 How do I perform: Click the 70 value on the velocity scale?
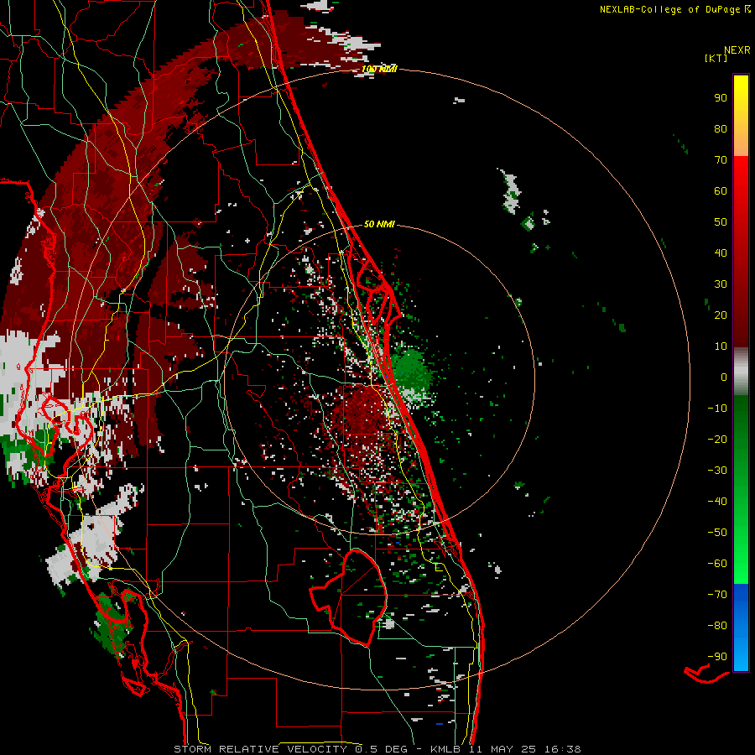tap(721, 160)
